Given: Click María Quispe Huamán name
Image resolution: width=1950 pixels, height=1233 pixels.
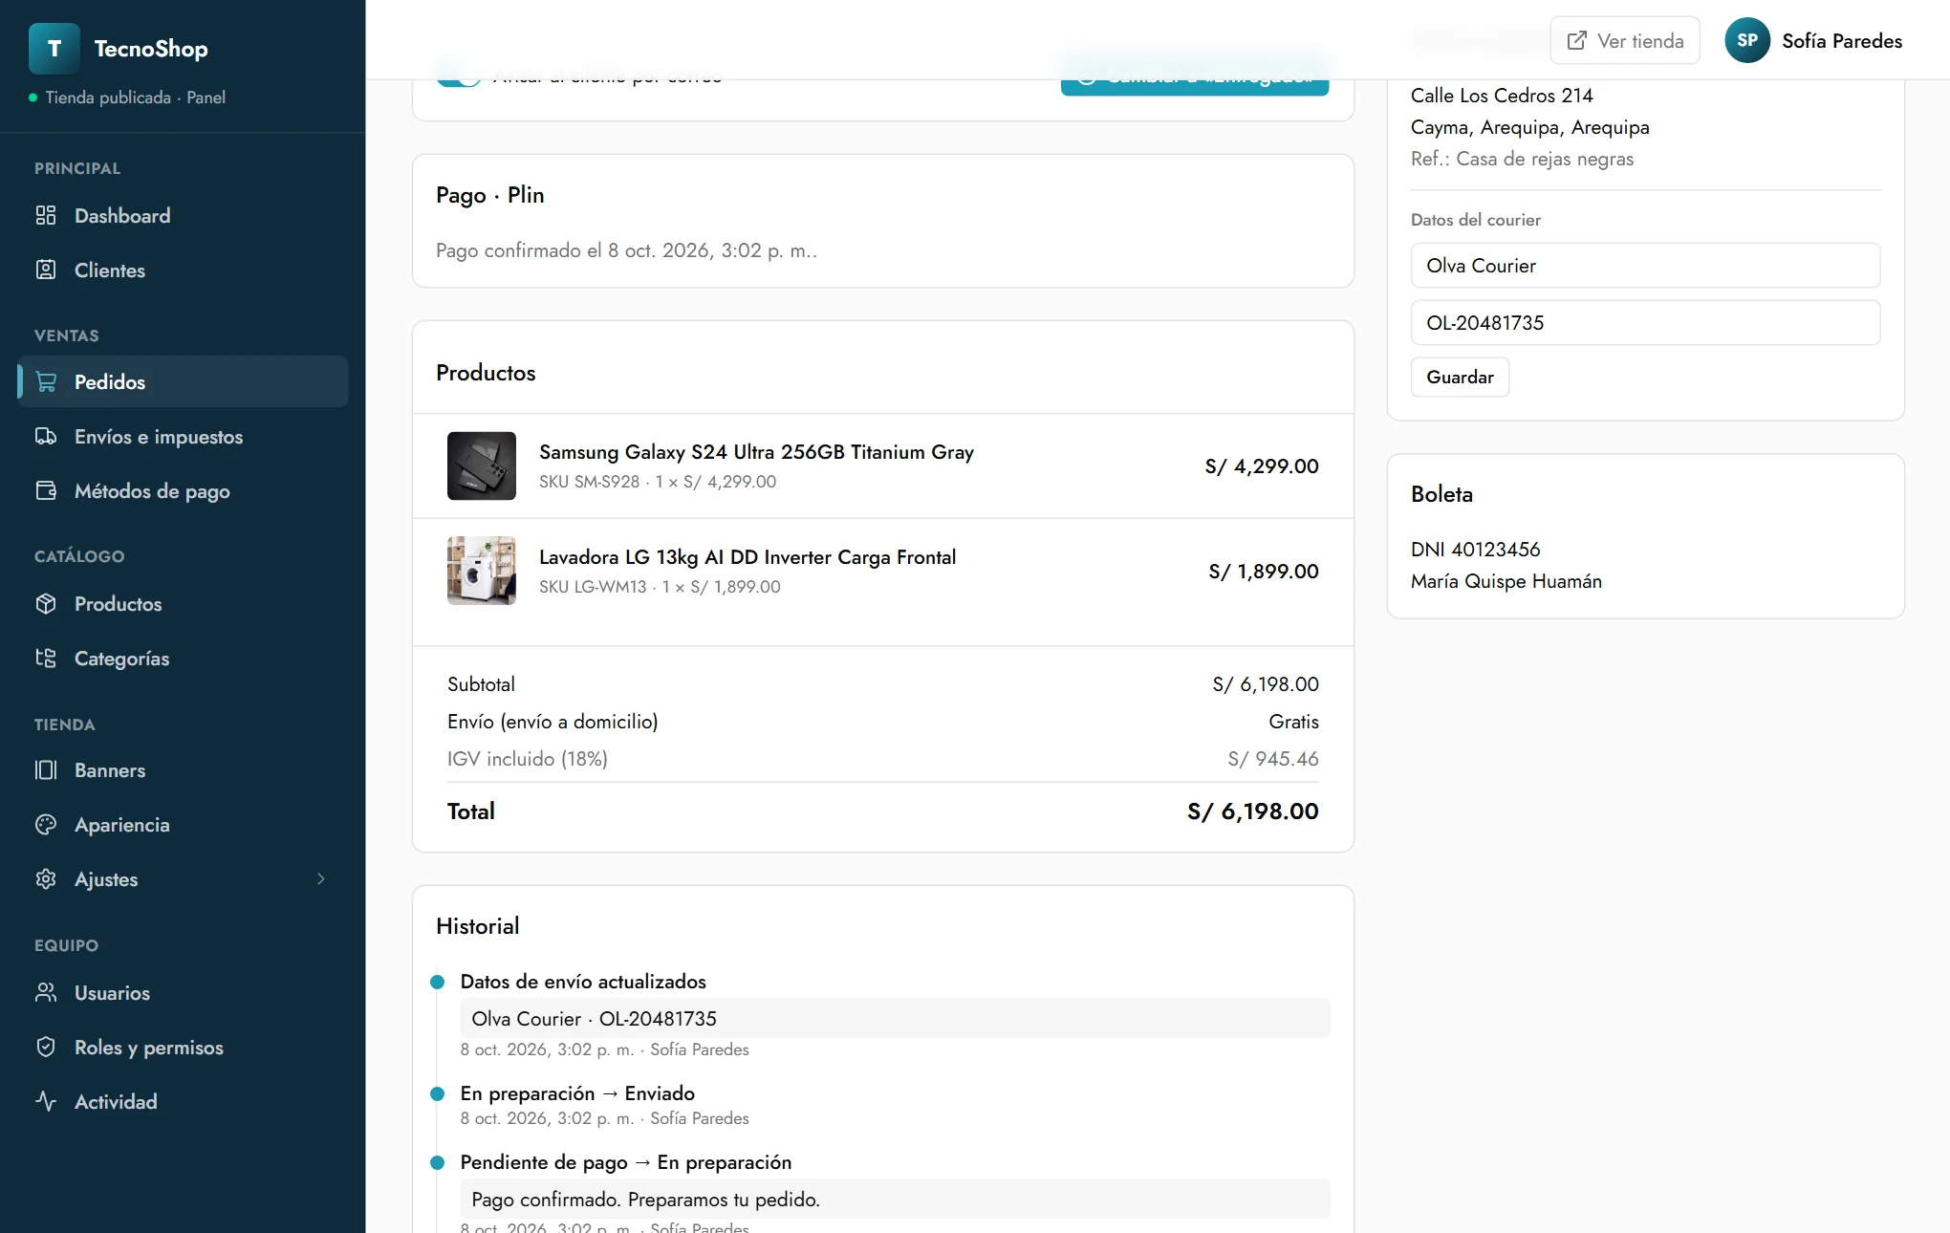Looking at the screenshot, I should (x=1506, y=580).
